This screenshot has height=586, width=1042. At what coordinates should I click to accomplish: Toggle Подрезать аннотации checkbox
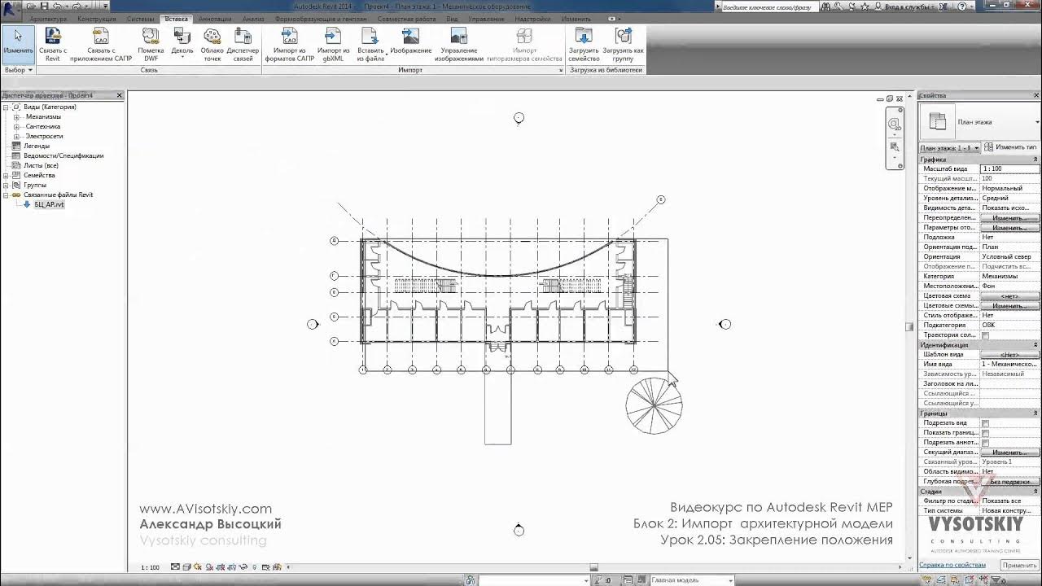point(985,443)
